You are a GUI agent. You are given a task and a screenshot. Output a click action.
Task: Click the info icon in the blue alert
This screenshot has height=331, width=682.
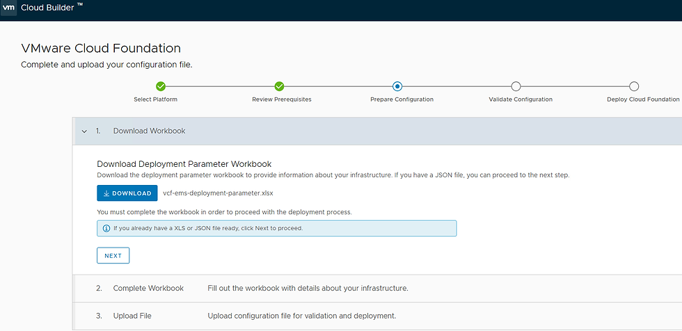coord(106,228)
